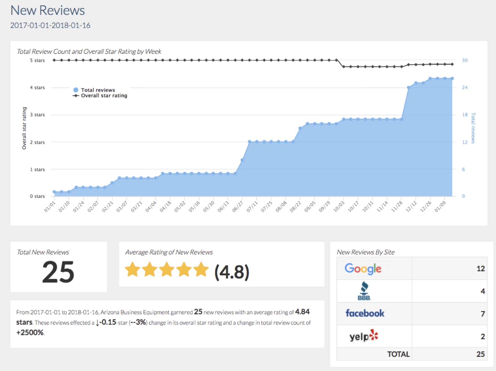
Task: Click the BBB logo icon
Action: pos(364,291)
